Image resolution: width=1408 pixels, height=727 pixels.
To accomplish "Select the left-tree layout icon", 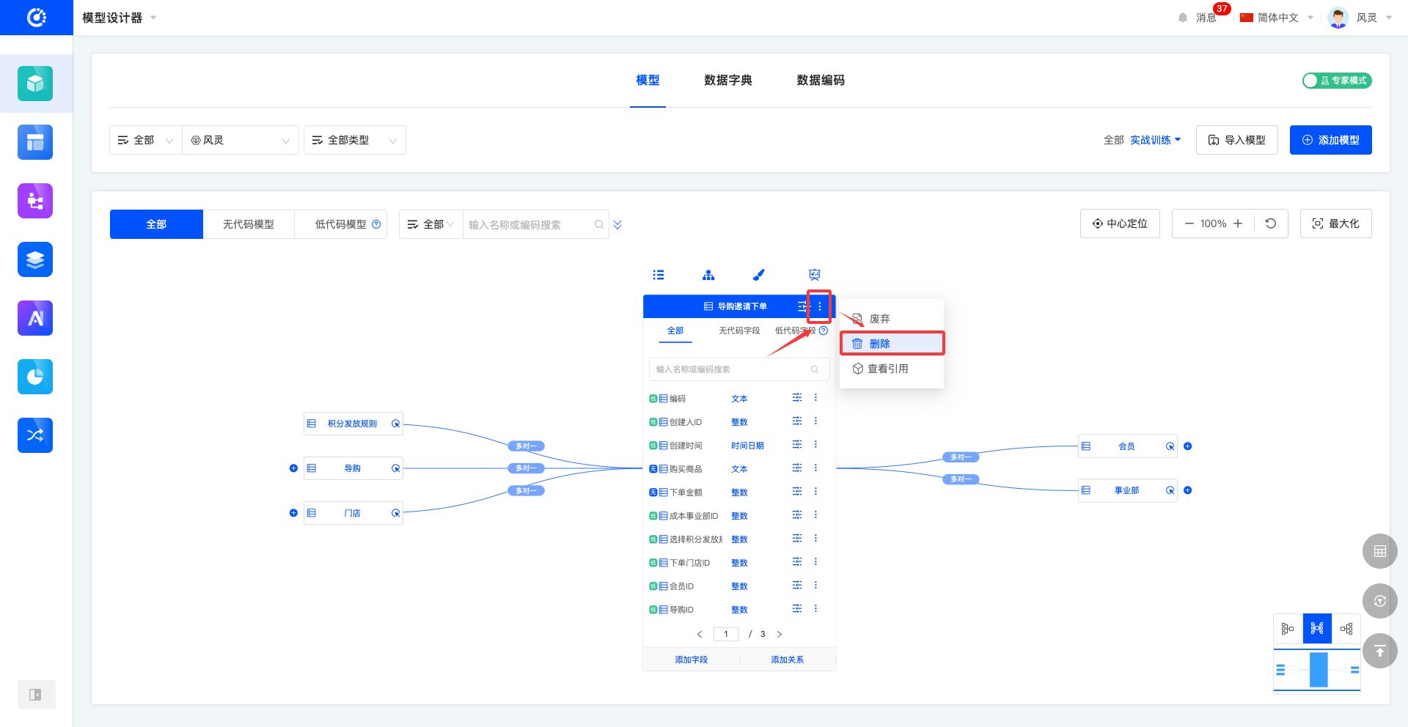I will click(x=1288, y=629).
